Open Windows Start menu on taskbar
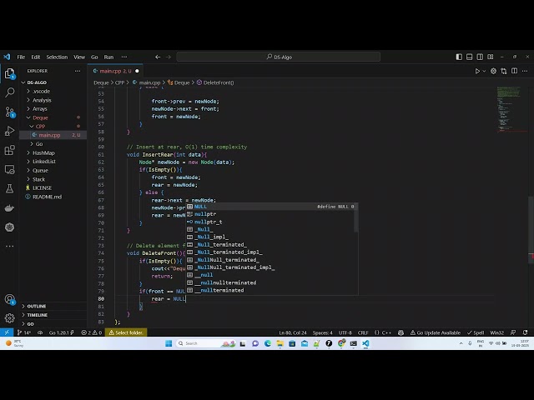 [169, 343]
